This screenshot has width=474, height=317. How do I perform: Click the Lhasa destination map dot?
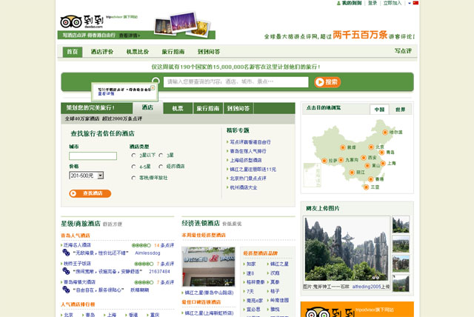(x=324, y=160)
